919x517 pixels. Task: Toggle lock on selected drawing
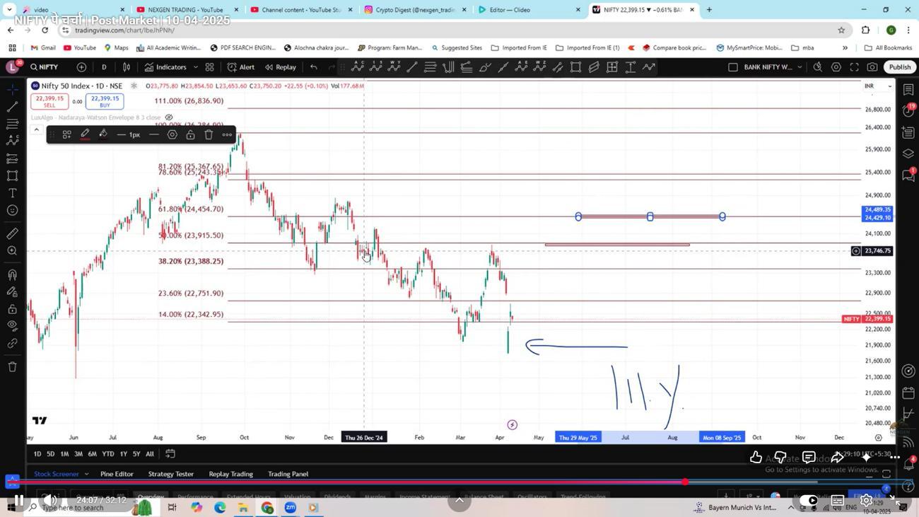tap(190, 134)
